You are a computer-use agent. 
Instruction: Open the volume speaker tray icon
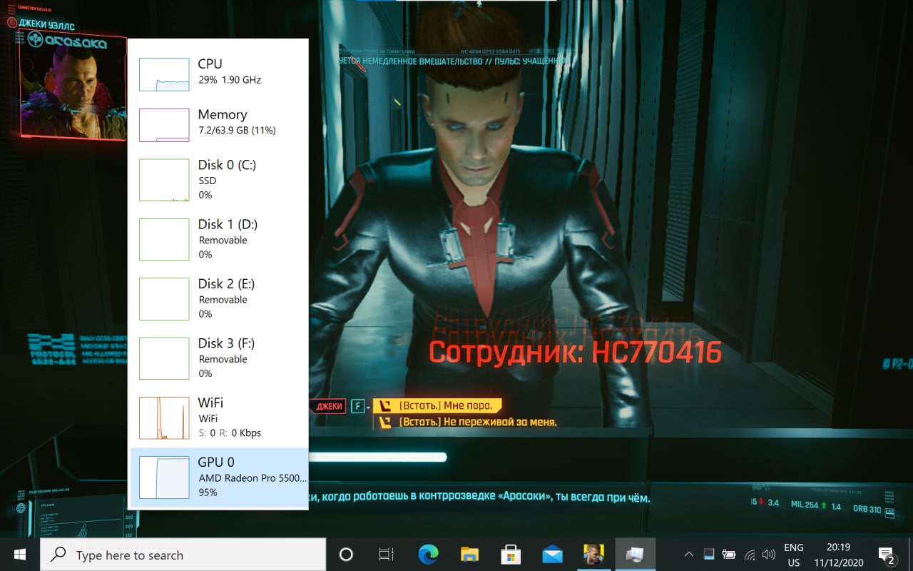[x=769, y=554]
